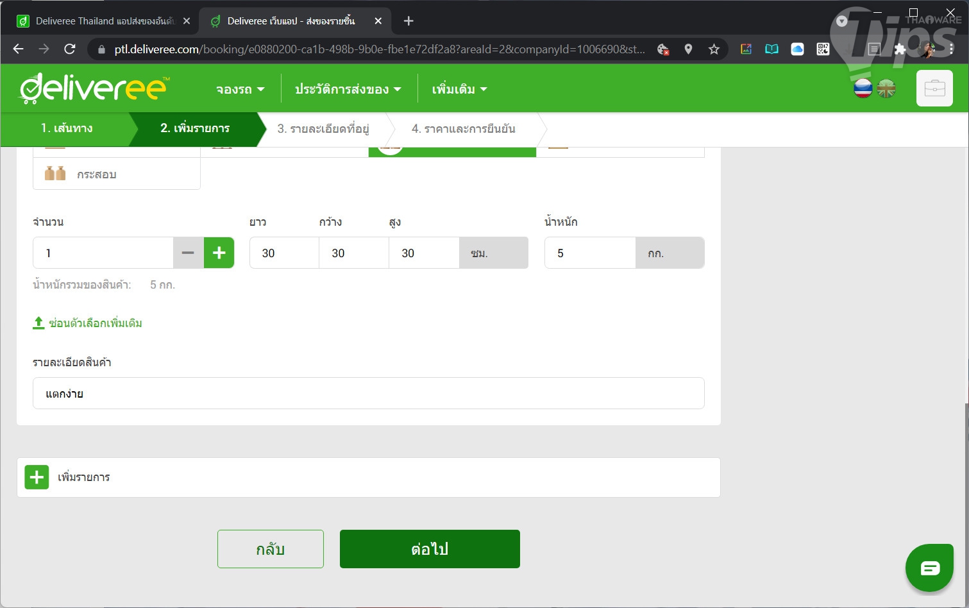
Task: Go back to the previous browser page
Action: pos(18,49)
